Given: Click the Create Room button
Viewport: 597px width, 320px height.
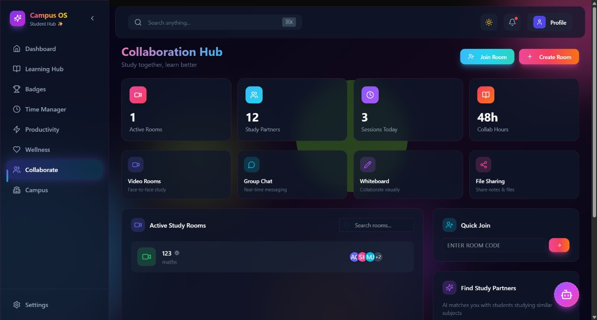Looking at the screenshot, I should pos(549,57).
